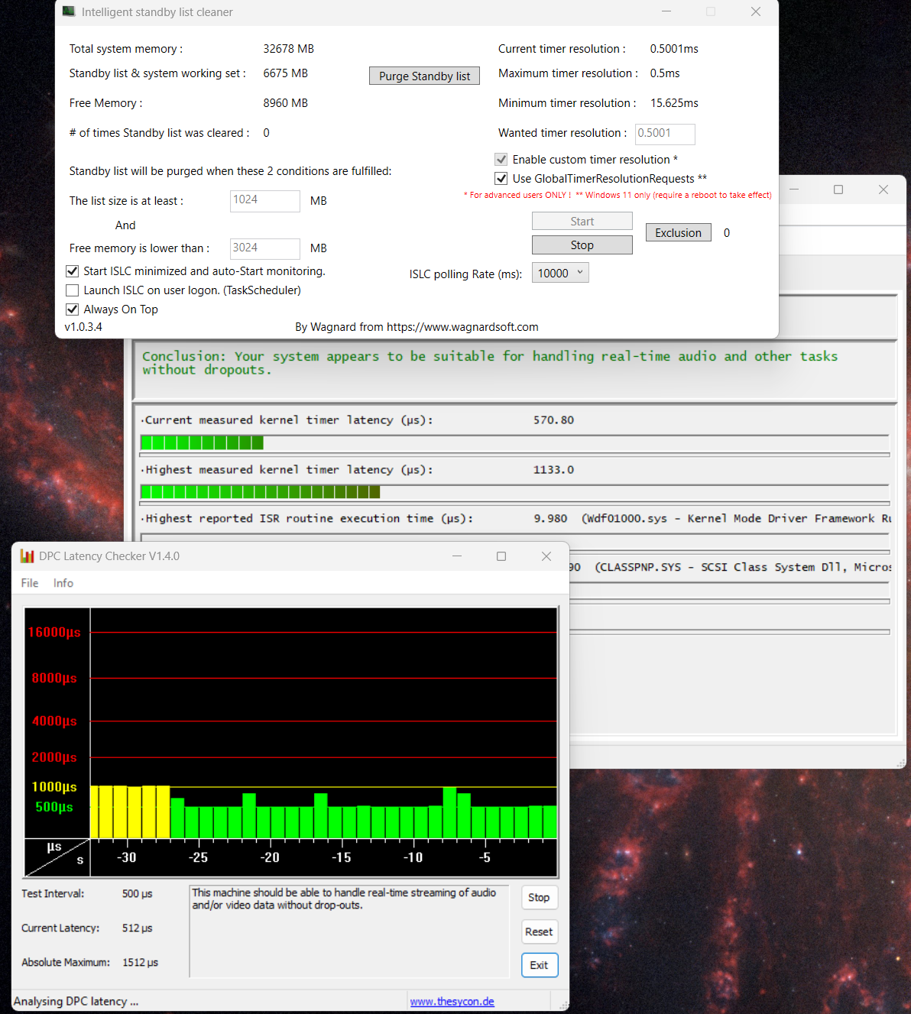Viewport: 911px width, 1014px height.
Task: Click the Wanted timer resolution field
Action: (665, 134)
